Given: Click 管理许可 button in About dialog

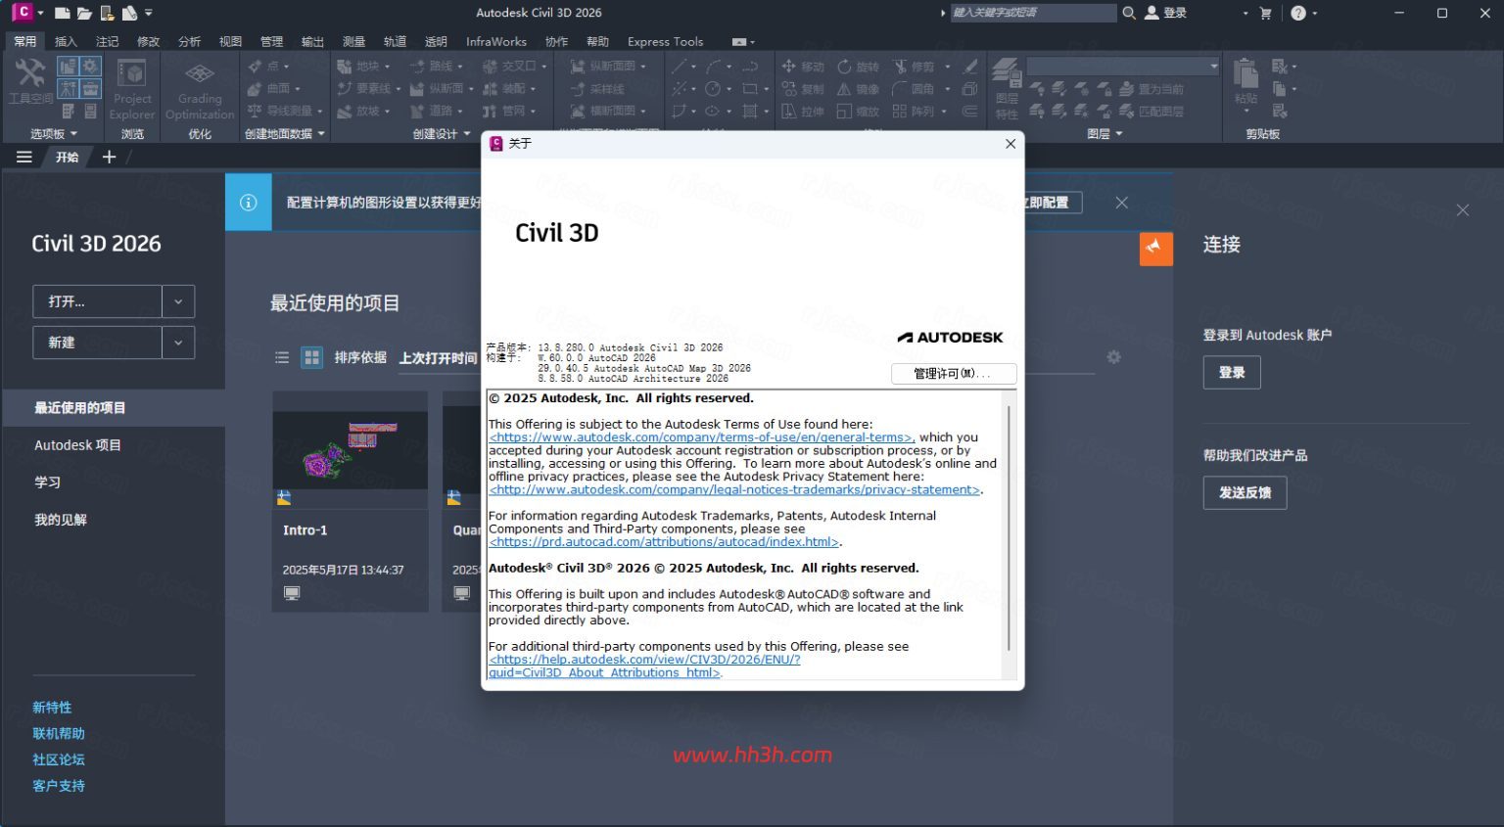Looking at the screenshot, I should pos(954,374).
